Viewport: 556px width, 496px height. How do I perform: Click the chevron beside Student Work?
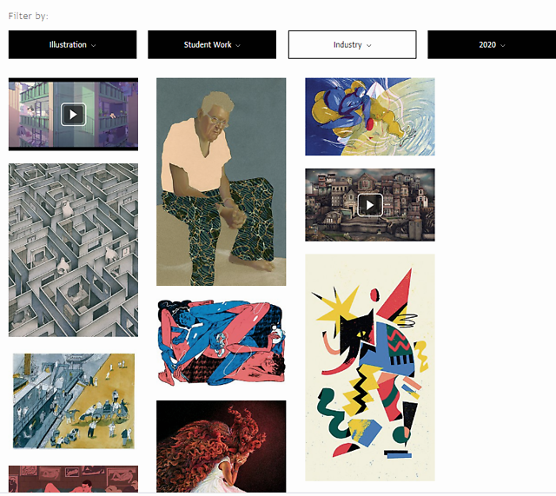click(x=238, y=46)
